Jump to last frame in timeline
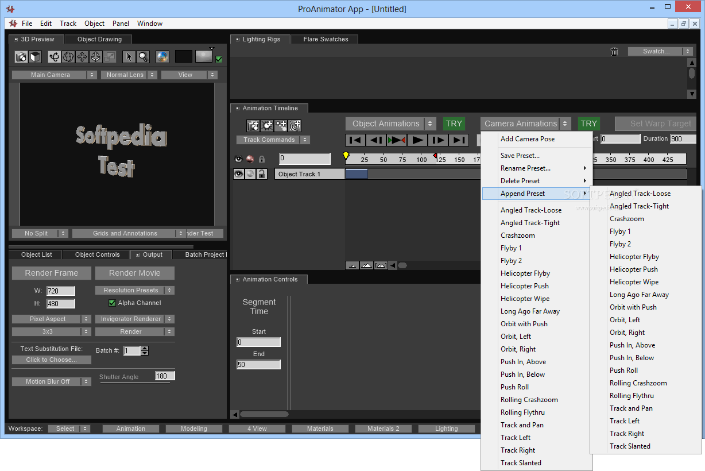 click(458, 140)
